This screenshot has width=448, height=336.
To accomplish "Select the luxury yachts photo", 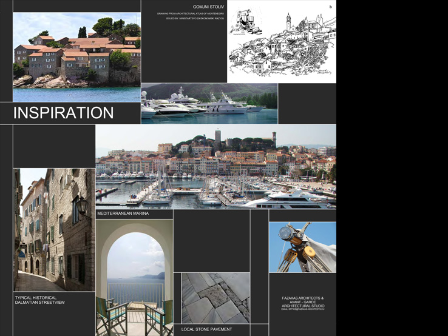I will pyautogui.click(x=209, y=103).
